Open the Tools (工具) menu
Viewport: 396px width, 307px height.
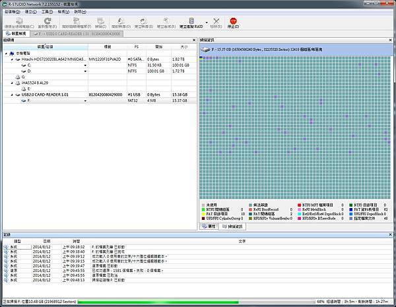point(47,12)
